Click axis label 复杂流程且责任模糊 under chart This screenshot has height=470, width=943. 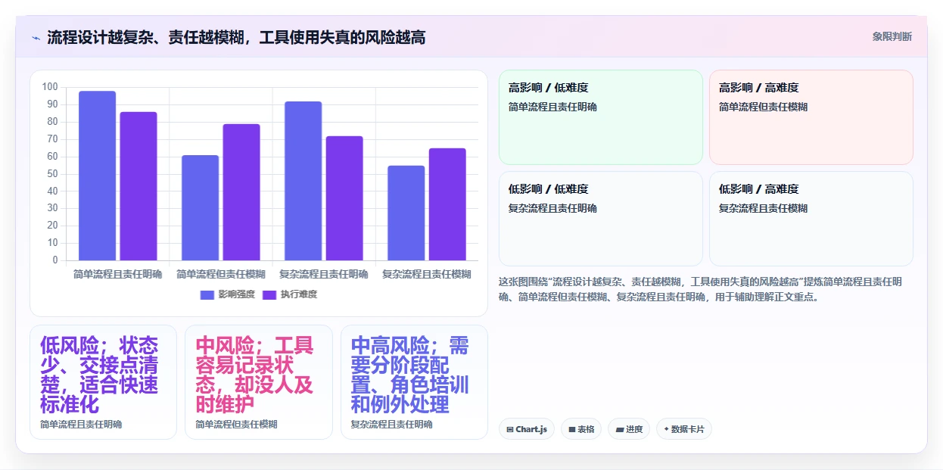click(x=427, y=274)
